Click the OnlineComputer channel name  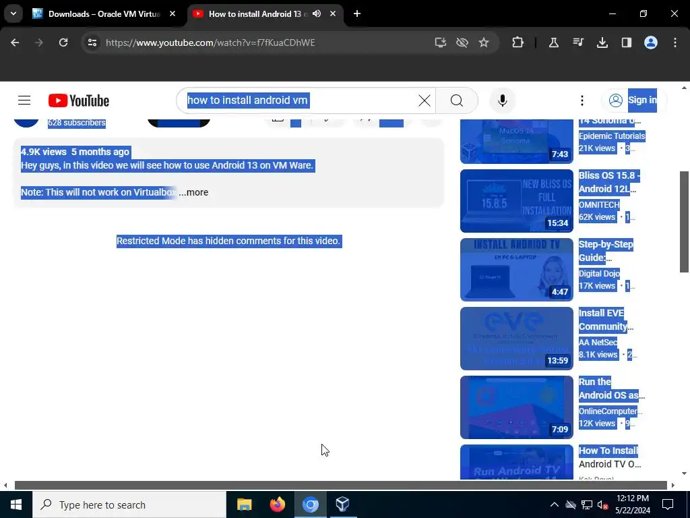coord(610,411)
